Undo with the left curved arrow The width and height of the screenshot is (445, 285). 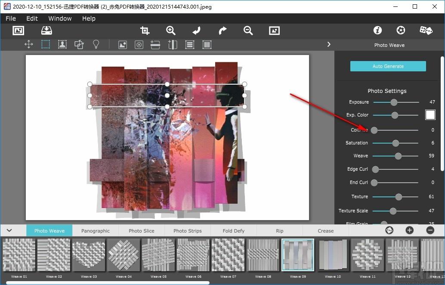pyautogui.click(x=196, y=31)
